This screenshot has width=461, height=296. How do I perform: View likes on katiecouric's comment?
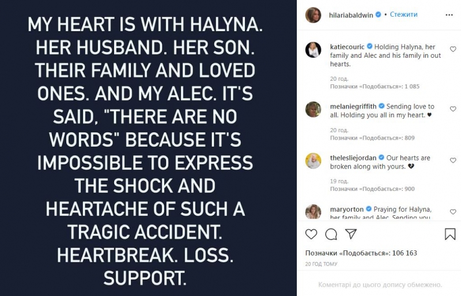[373, 86]
